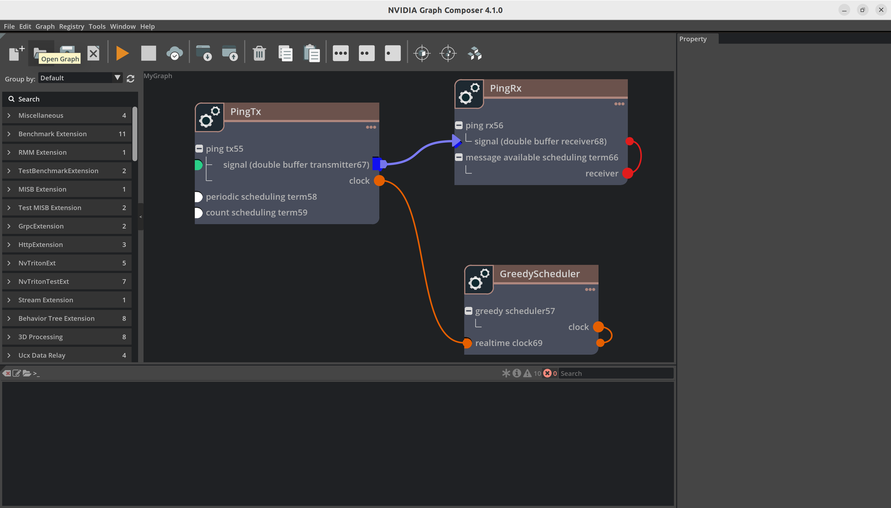The height and width of the screenshot is (508, 891).
Task: Click the crosshair single-cube focus icon
Action: click(x=422, y=53)
